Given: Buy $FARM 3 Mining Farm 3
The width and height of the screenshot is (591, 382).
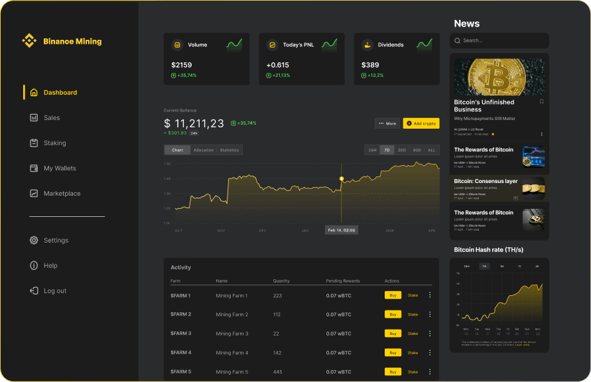Looking at the screenshot, I should tap(393, 334).
